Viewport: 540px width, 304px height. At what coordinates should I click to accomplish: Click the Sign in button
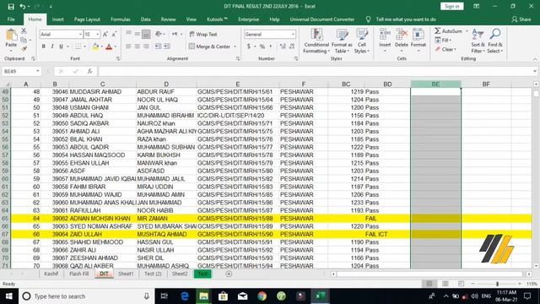(x=452, y=6)
